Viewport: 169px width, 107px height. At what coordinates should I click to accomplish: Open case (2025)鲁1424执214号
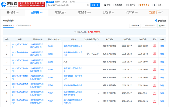20,54
